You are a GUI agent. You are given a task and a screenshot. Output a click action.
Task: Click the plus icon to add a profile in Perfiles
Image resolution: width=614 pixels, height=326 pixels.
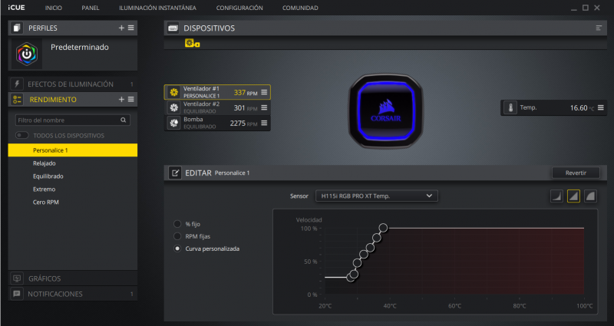[x=121, y=28]
